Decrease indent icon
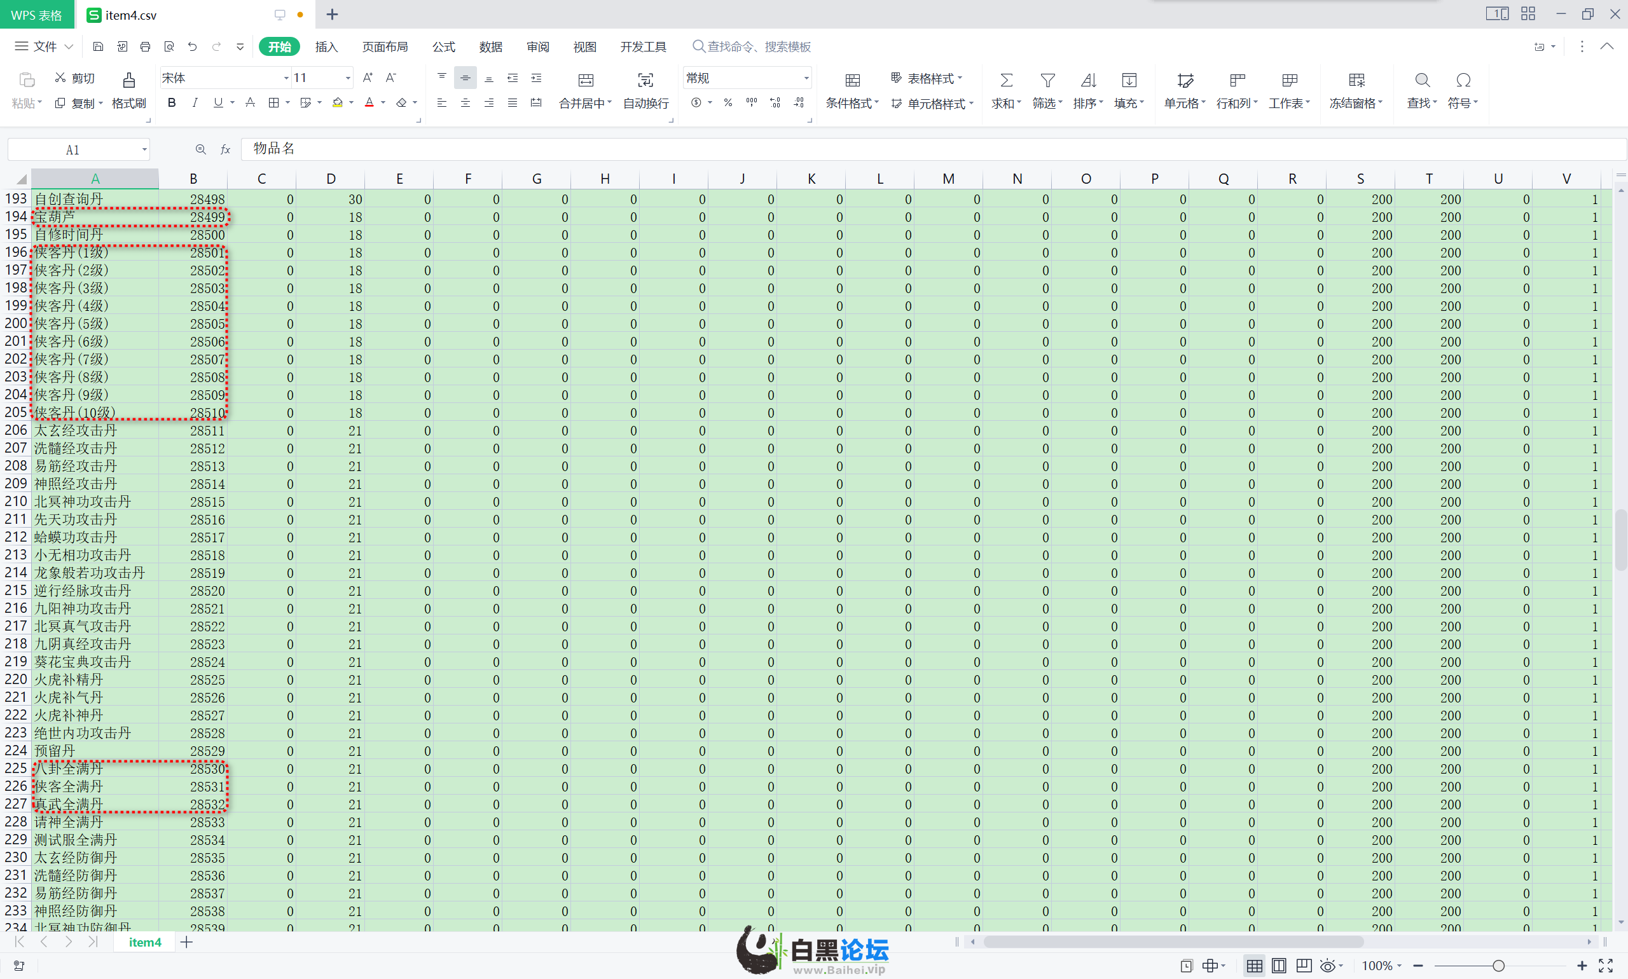This screenshot has height=979, width=1628. [512, 78]
